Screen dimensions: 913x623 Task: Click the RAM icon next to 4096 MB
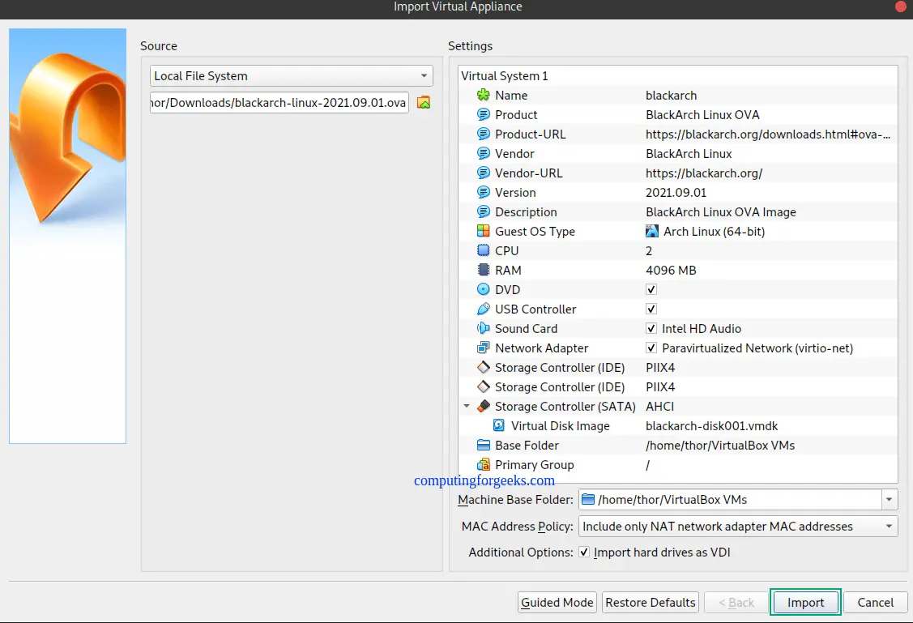click(x=484, y=270)
